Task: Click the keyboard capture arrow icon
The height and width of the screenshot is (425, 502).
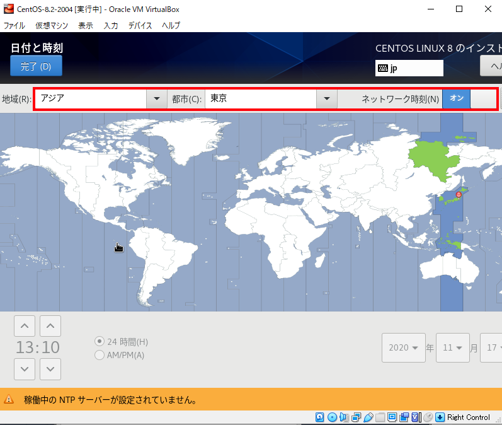Action: point(440,417)
